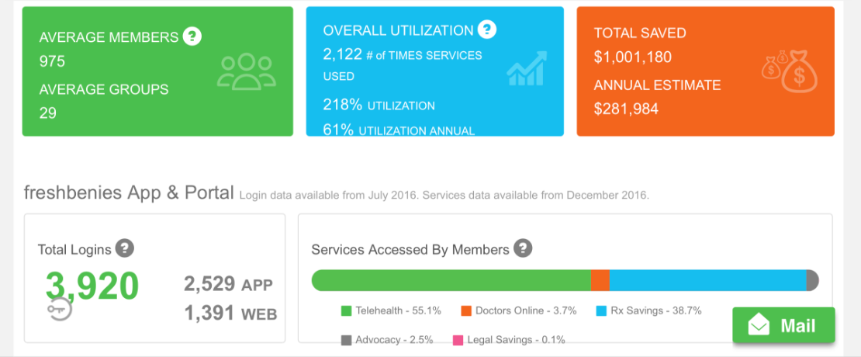Click the utilization growth chart icon

(527, 69)
